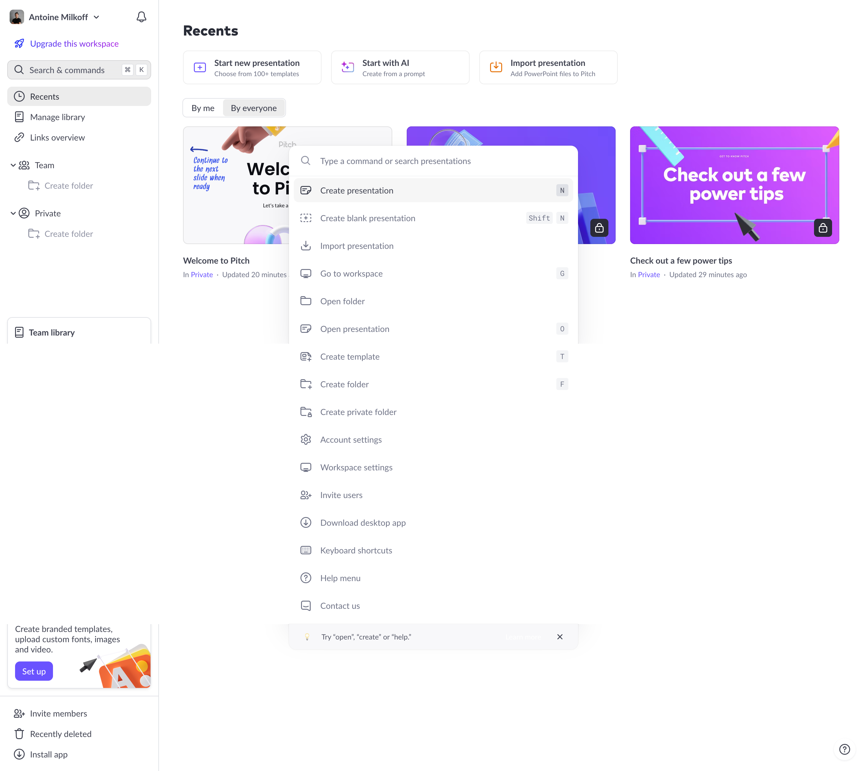
Task: Choose Open folder command
Action: point(433,301)
